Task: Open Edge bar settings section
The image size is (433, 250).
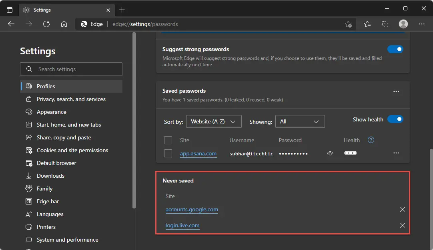Action: (71, 201)
